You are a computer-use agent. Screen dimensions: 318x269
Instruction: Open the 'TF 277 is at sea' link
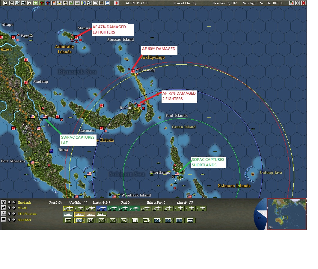coord(27,214)
